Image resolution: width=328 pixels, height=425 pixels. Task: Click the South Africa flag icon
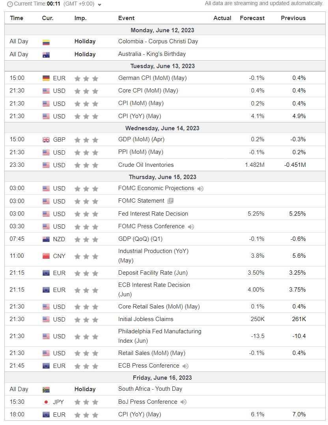(x=46, y=390)
